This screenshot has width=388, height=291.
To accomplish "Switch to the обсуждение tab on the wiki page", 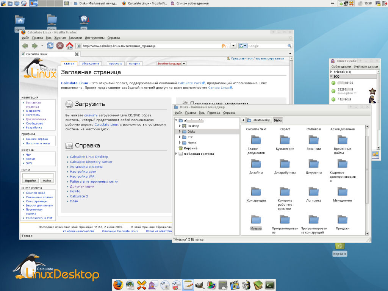I will (91, 64).
